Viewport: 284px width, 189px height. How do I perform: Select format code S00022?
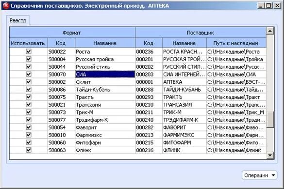coord(61,52)
